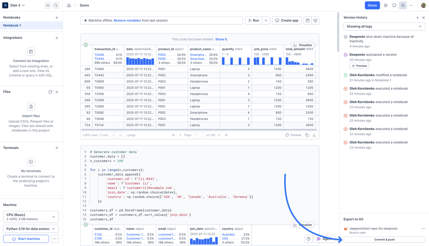The width and height of the screenshot is (429, 246).
Task: Click the refresh icon in the Files section
Action: [50, 92]
